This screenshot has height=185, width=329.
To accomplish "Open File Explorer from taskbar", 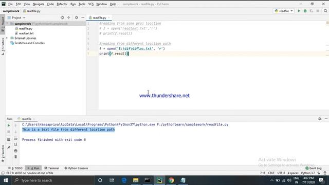I will (x=136, y=180).
